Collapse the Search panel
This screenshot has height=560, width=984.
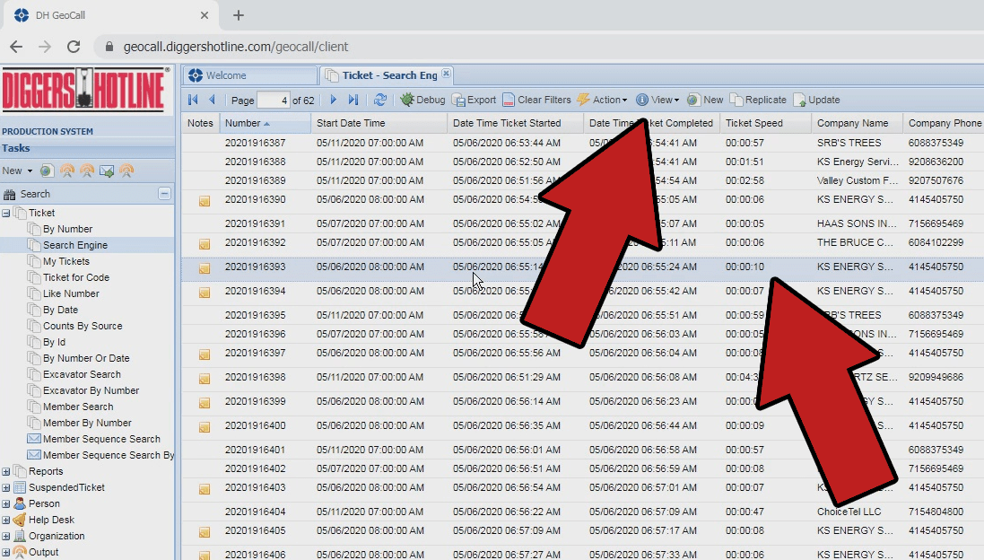point(164,193)
